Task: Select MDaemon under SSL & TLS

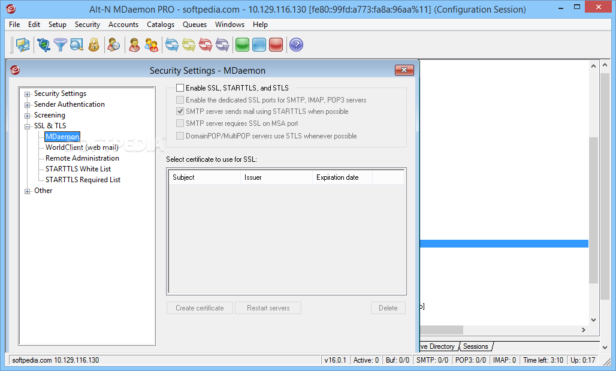Action: 62,137
